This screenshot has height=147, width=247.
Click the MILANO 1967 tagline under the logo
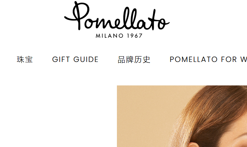[x=119, y=36]
